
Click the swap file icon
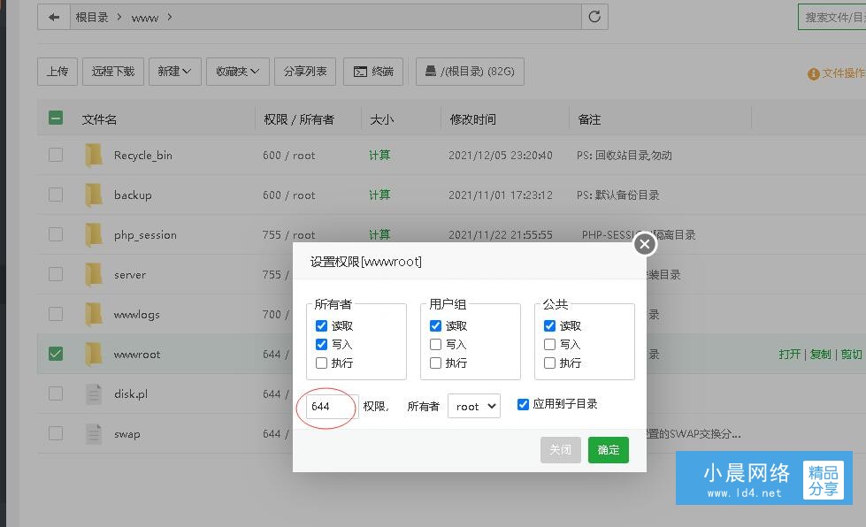pos(94,434)
